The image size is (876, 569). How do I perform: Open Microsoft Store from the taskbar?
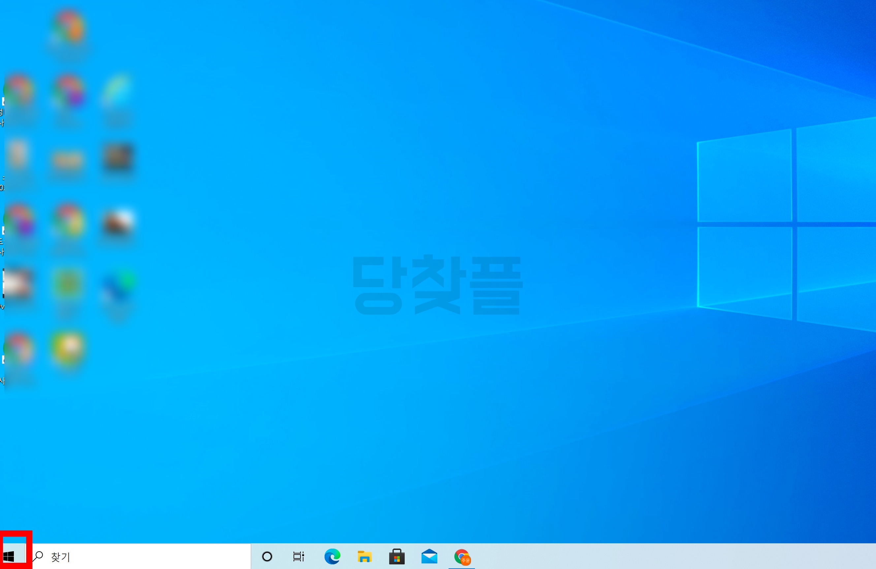tap(397, 556)
